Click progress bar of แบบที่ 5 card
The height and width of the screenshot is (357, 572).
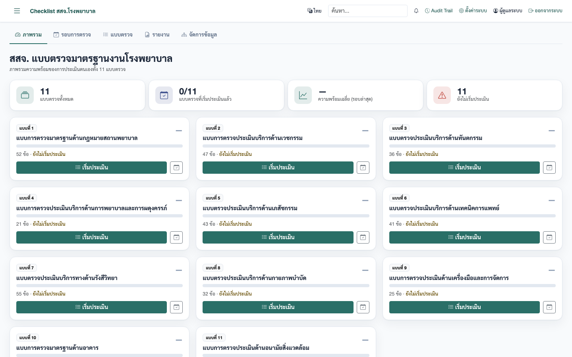coord(286,216)
